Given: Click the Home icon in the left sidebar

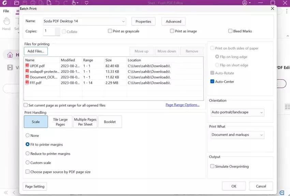Looking at the screenshot, I should [x=10, y=55].
